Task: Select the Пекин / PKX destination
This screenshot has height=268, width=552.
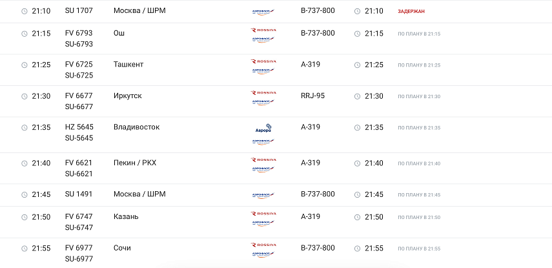Action: point(135,163)
